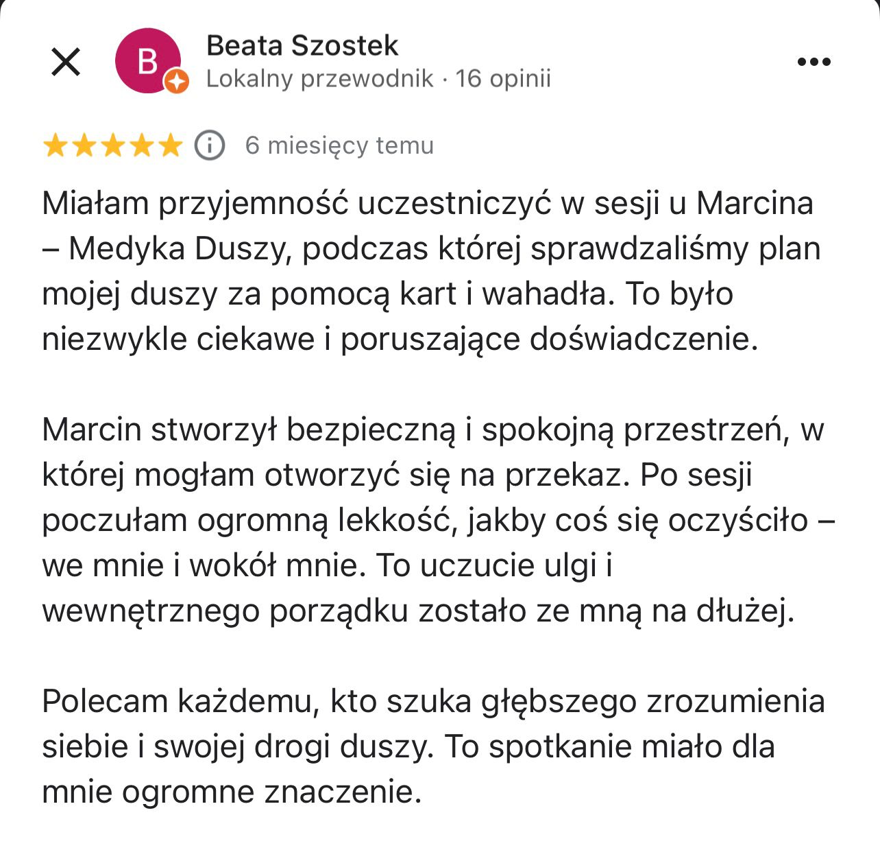Open Beata's pink "B" profile avatar
Image resolution: width=880 pixels, height=850 pixels.
tap(147, 60)
